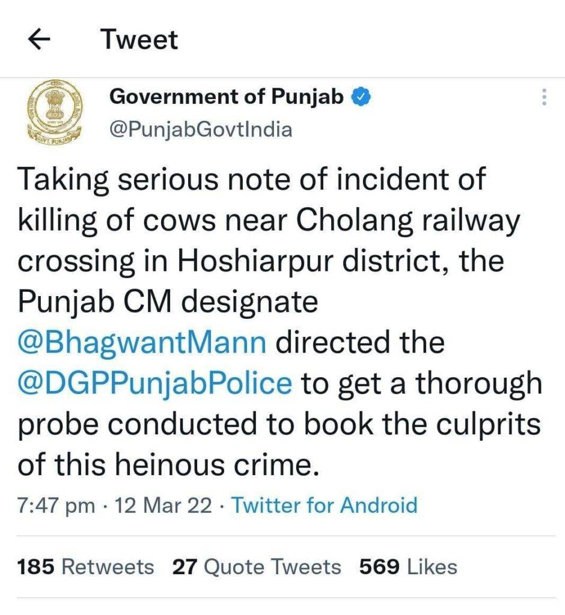
Task: Show the 569 Likes list
Action: [x=408, y=566]
